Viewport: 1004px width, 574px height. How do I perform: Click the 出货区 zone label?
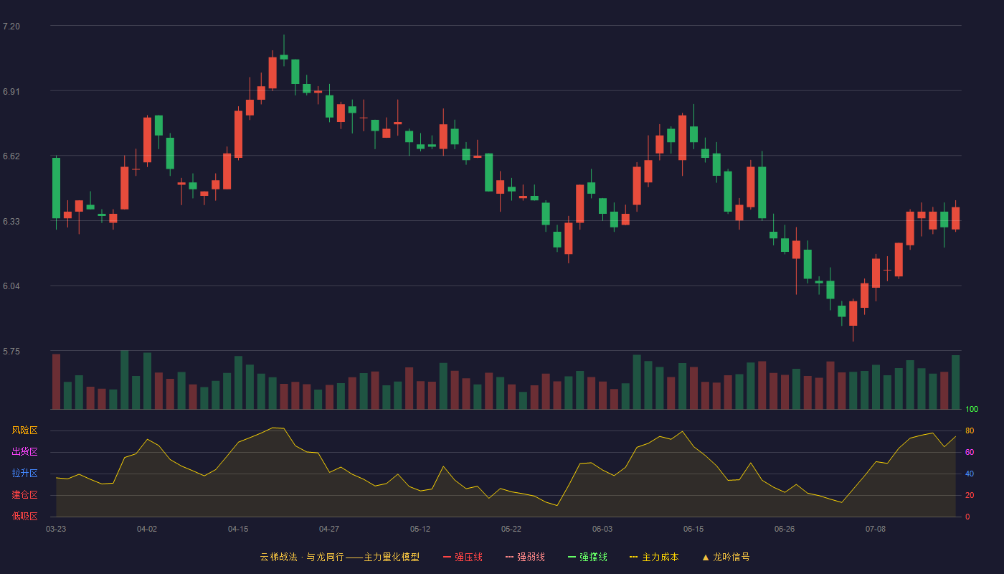[24, 452]
